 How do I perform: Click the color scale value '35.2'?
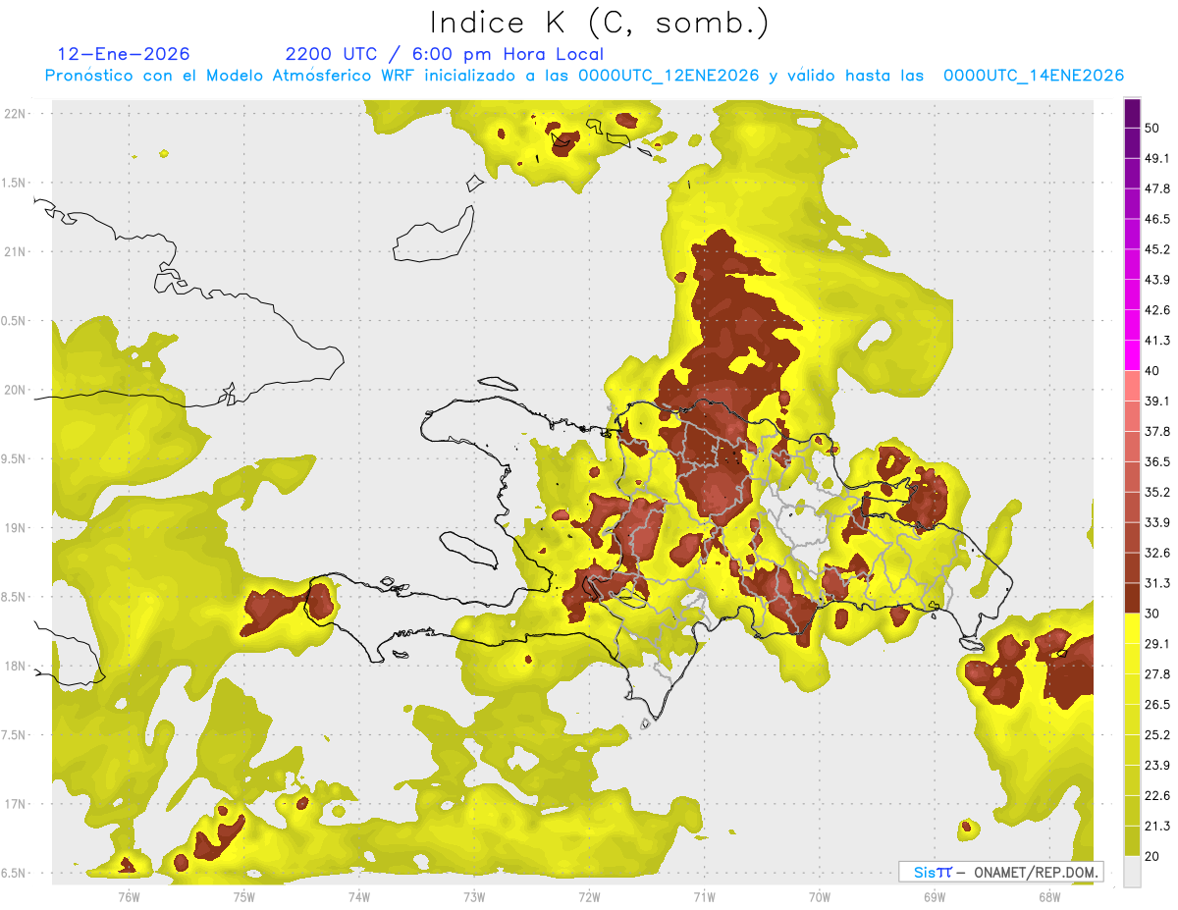click(1157, 493)
